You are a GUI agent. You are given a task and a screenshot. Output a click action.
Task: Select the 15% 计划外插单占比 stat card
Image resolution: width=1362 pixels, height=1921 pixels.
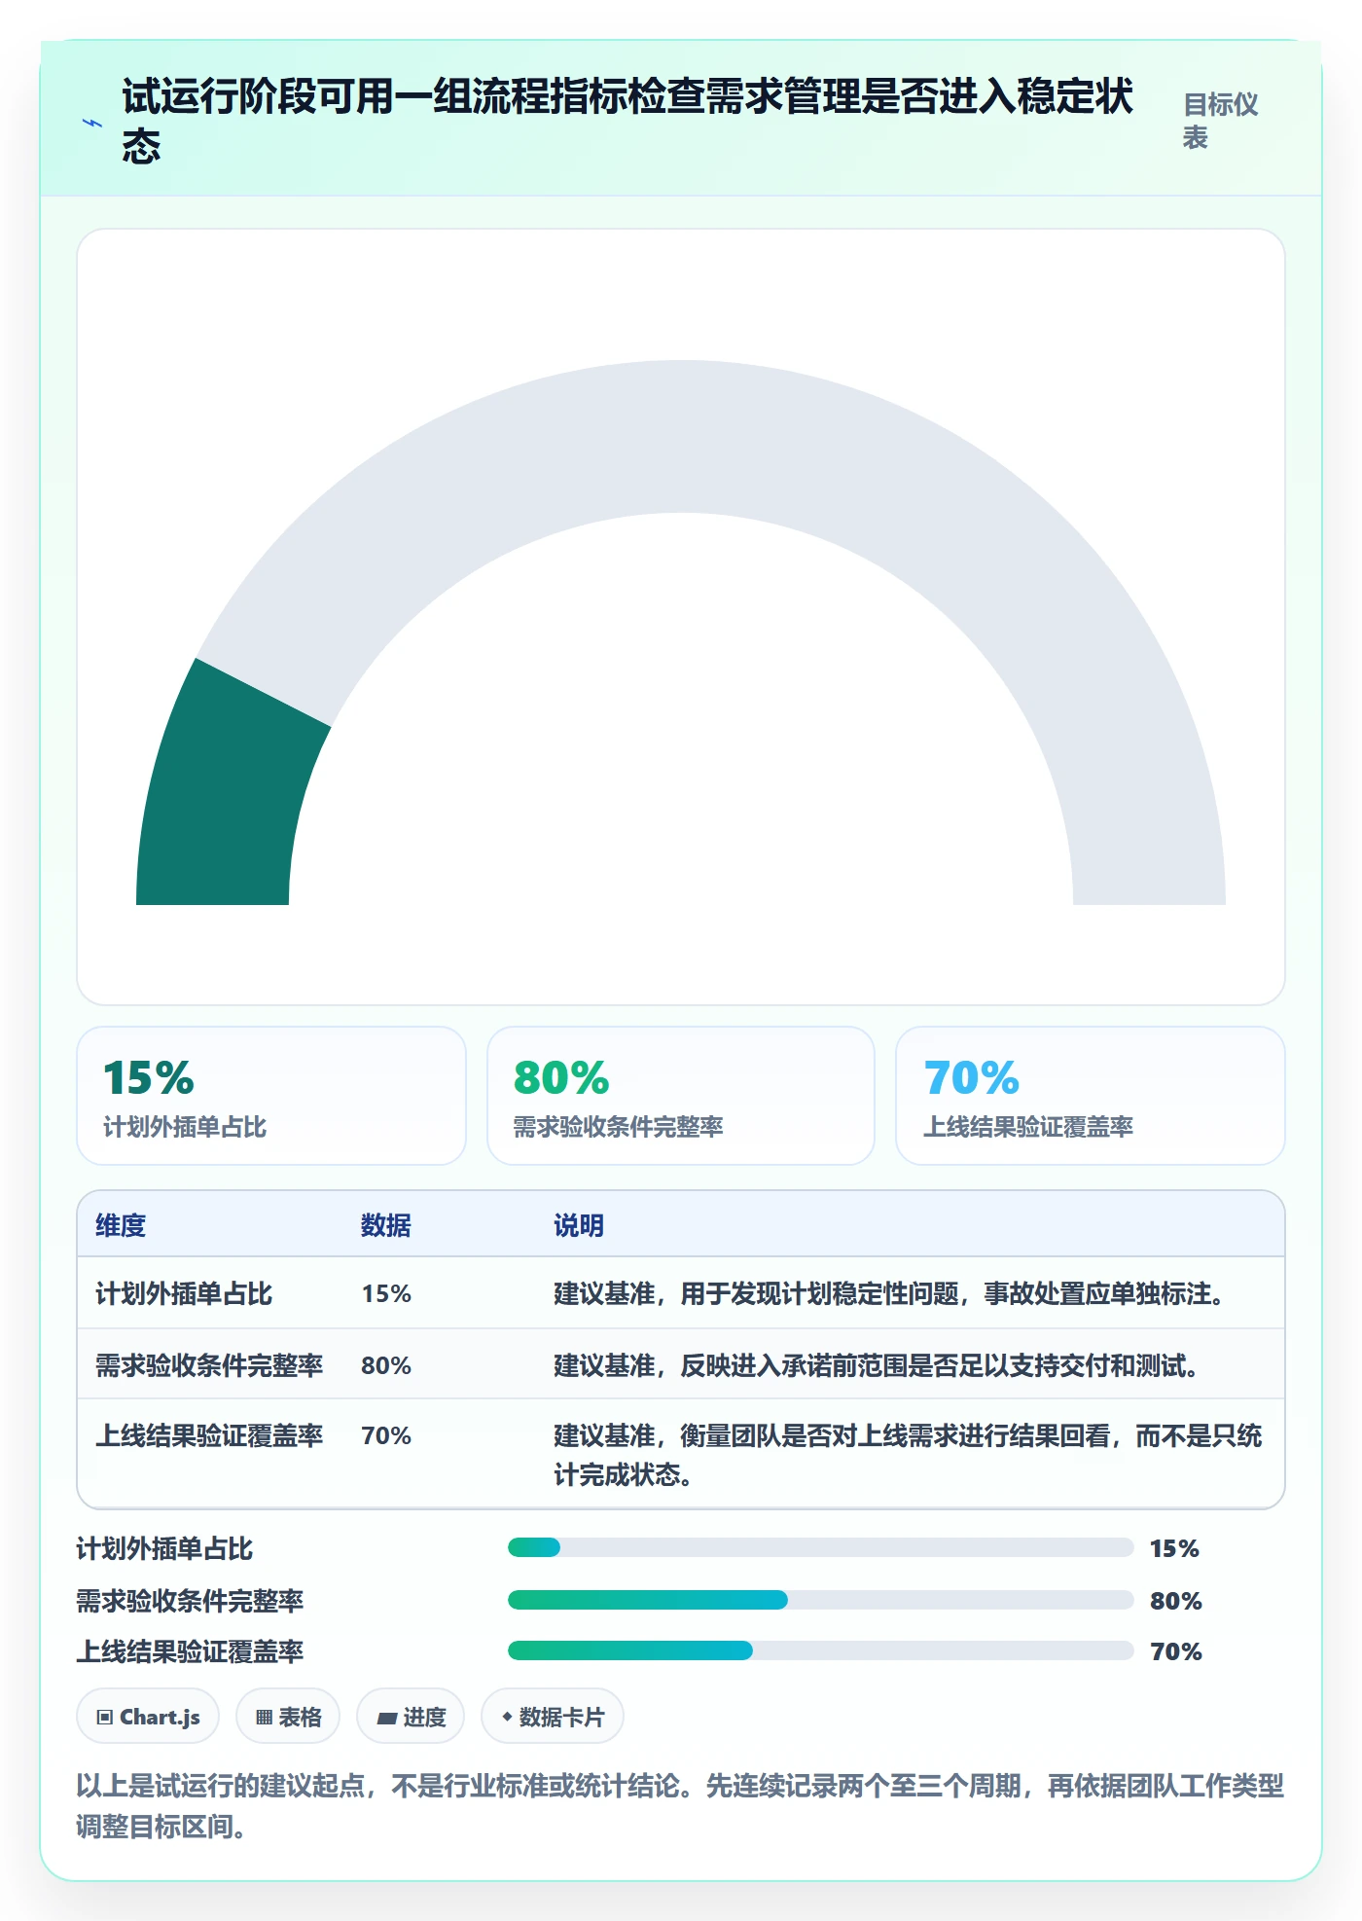point(271,1096)
